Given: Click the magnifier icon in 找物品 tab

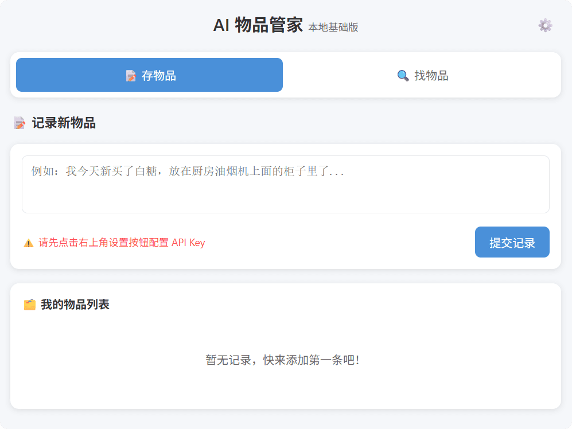Looking at the screenshot, I should coord(403,76).
